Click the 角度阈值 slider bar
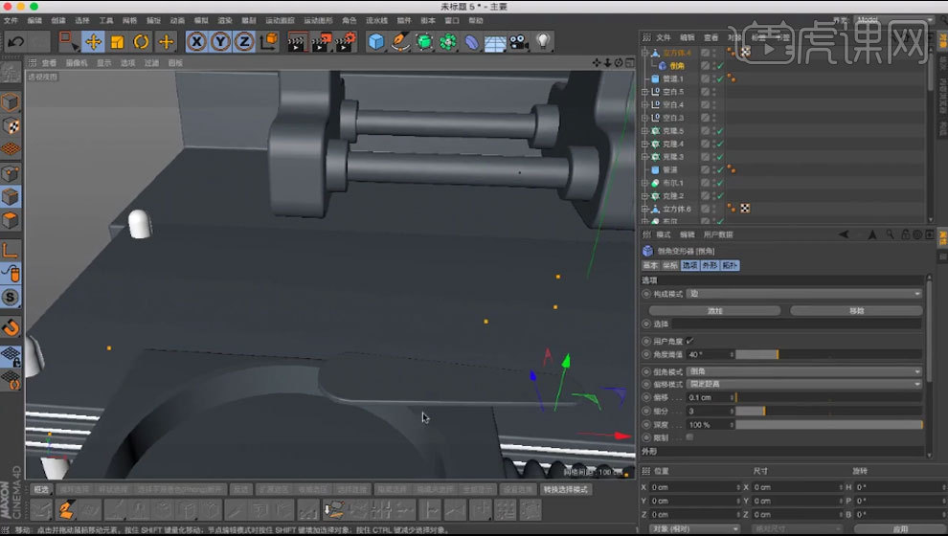The height and width of the screenshot is (536, 948). tap(828, 354)
